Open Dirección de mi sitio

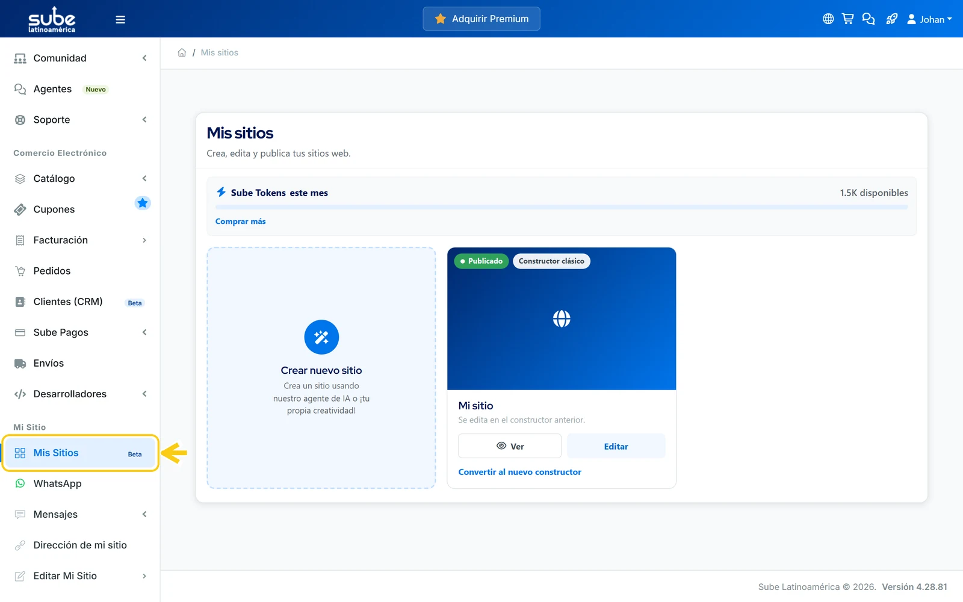click(x=79, y=545)
